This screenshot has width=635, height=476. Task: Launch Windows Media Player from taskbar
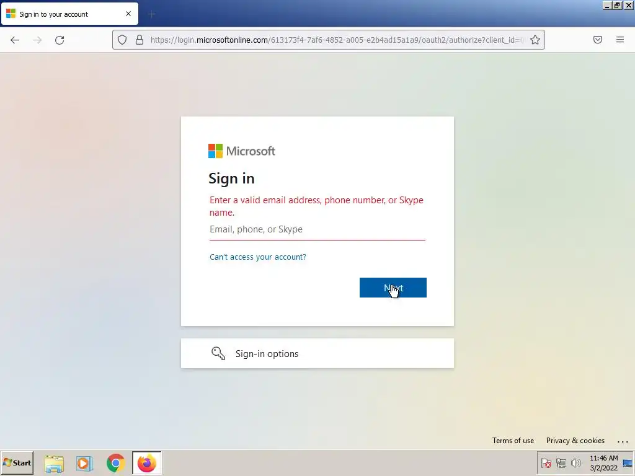[x=84, y=463]
